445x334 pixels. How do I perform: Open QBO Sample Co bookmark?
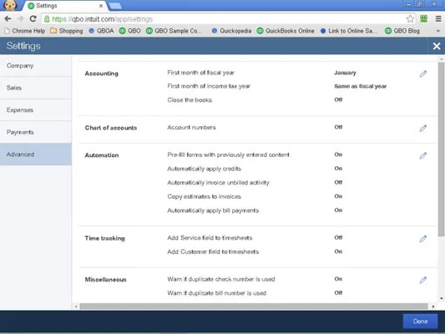click(x=174, y=31)
